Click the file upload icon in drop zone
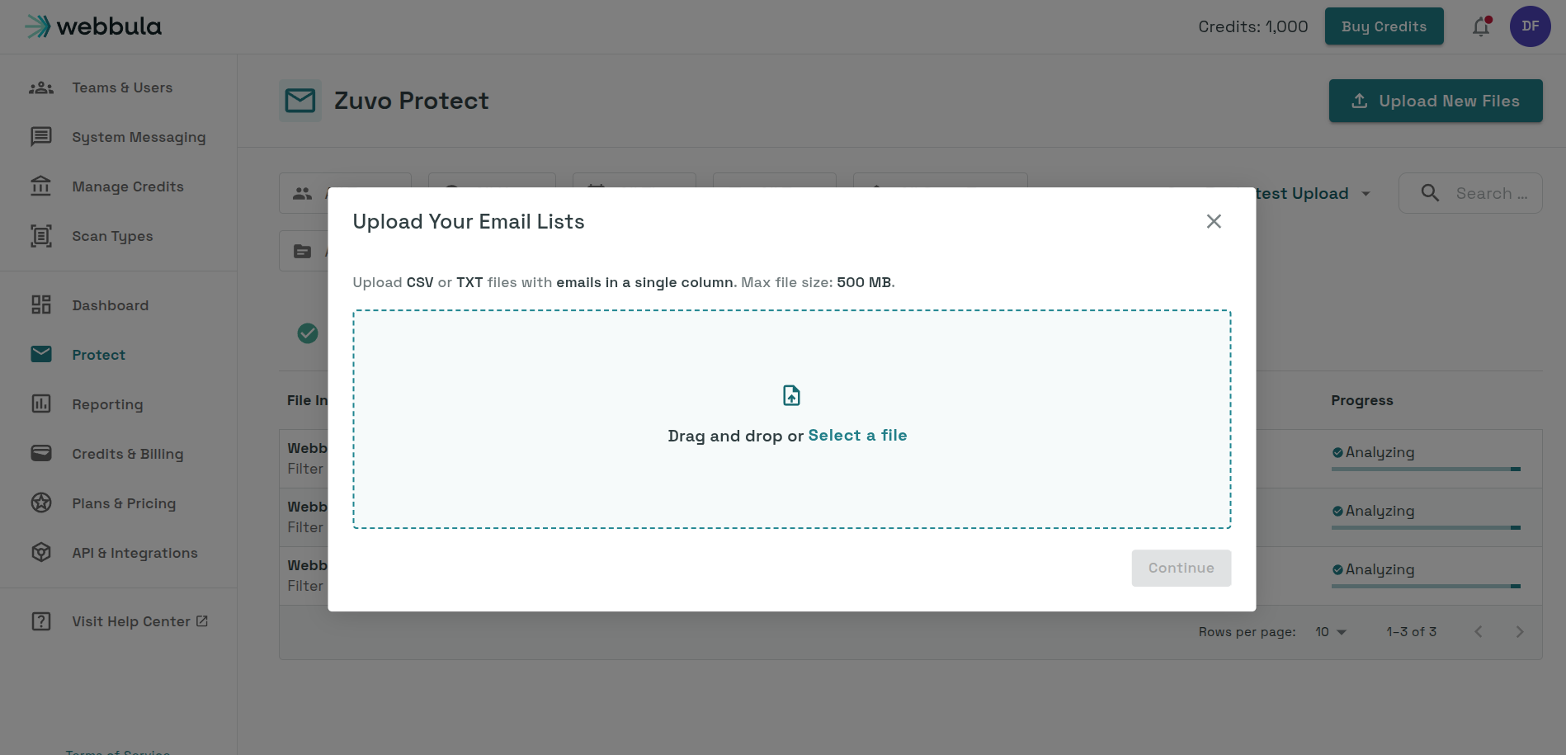The width and height of the screenshot is (1566, 755). coord(791,395)
